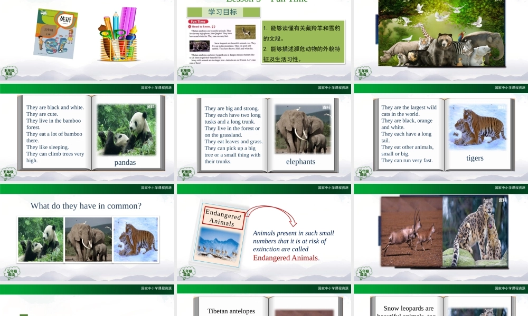Click the Endangered Animals red definition text
Viewport: 528px width, 316px height.
pos(286,258)
